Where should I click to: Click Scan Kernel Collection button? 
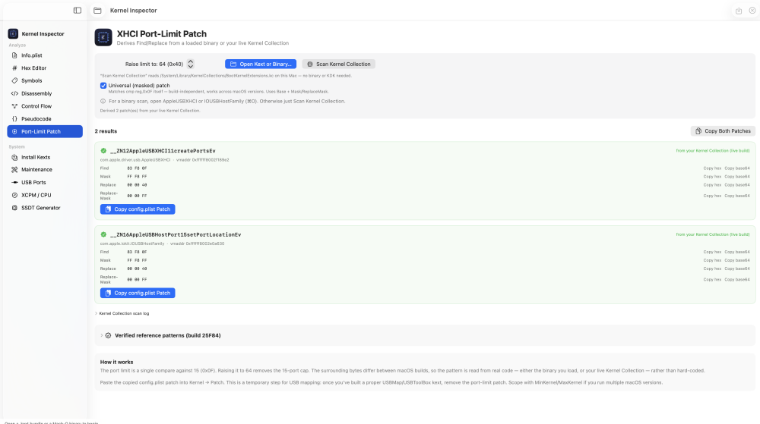click(339, 64)
